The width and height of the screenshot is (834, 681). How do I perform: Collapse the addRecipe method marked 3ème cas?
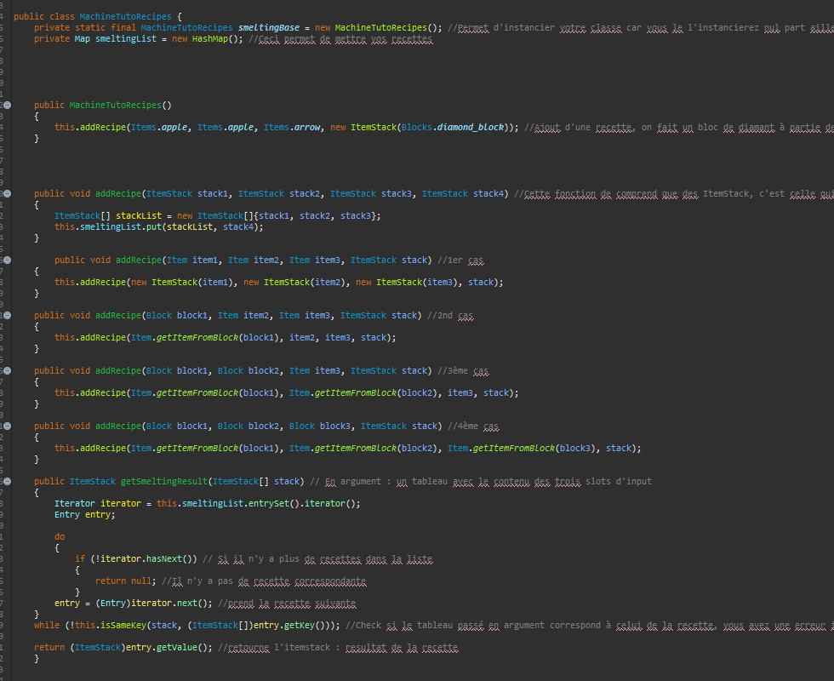coord(7,370)
